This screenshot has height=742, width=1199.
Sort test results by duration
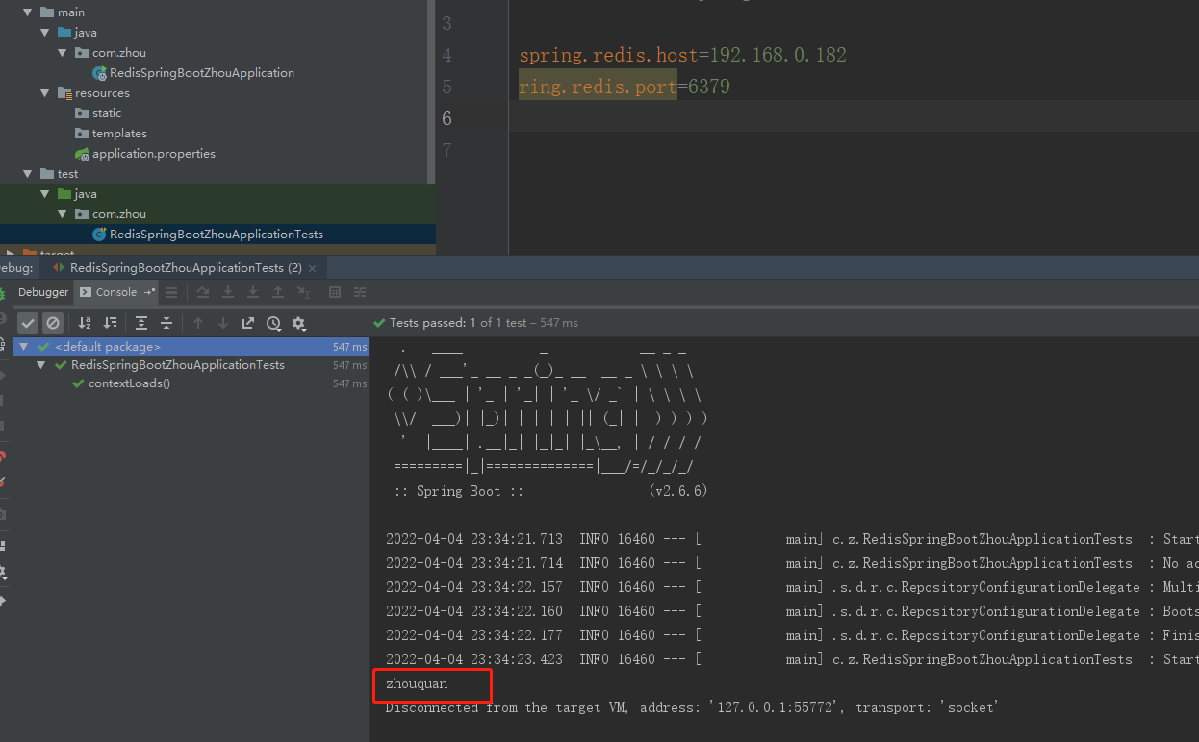pyautogui.click(x=111, y=322)
